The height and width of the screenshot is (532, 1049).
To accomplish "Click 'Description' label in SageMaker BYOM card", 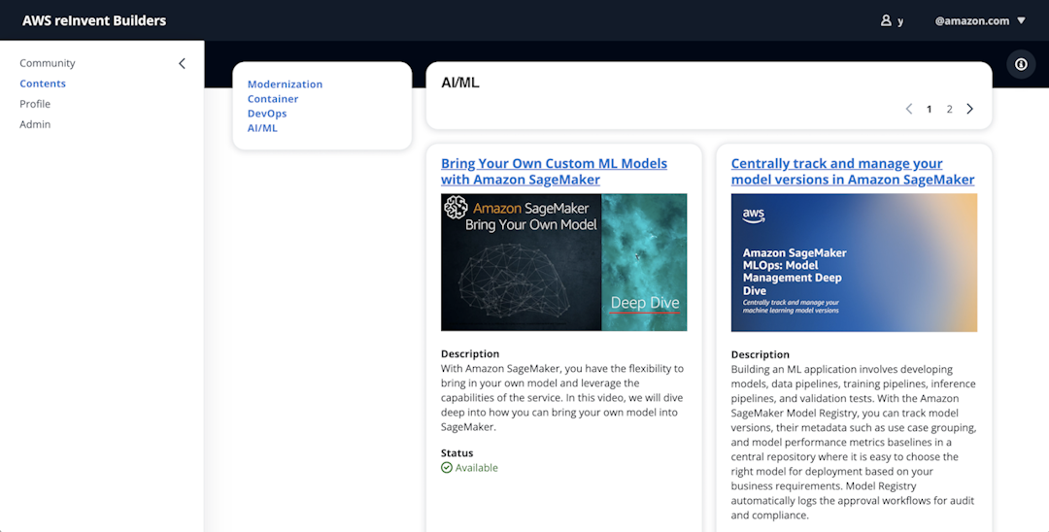I will (x=470, y=354).
